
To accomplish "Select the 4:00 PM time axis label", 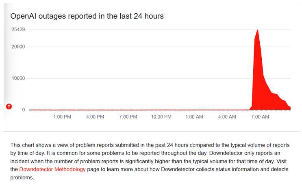I will pyautogui.click(x=95, y=117).
